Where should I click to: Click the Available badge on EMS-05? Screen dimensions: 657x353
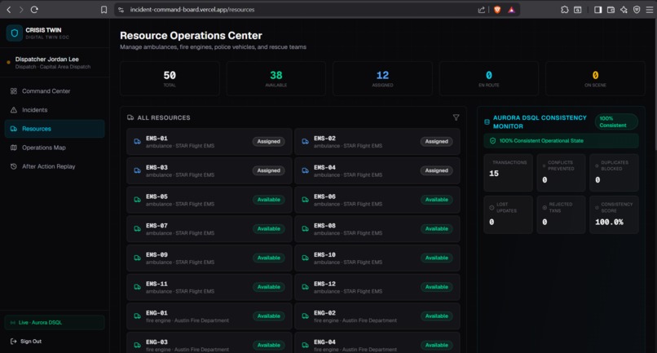268,200
